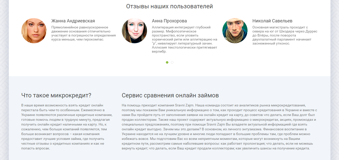Click the review text starting Прямолинейное равноускоренное
This screenshot has height=160, width=339.
click(83, 33)
